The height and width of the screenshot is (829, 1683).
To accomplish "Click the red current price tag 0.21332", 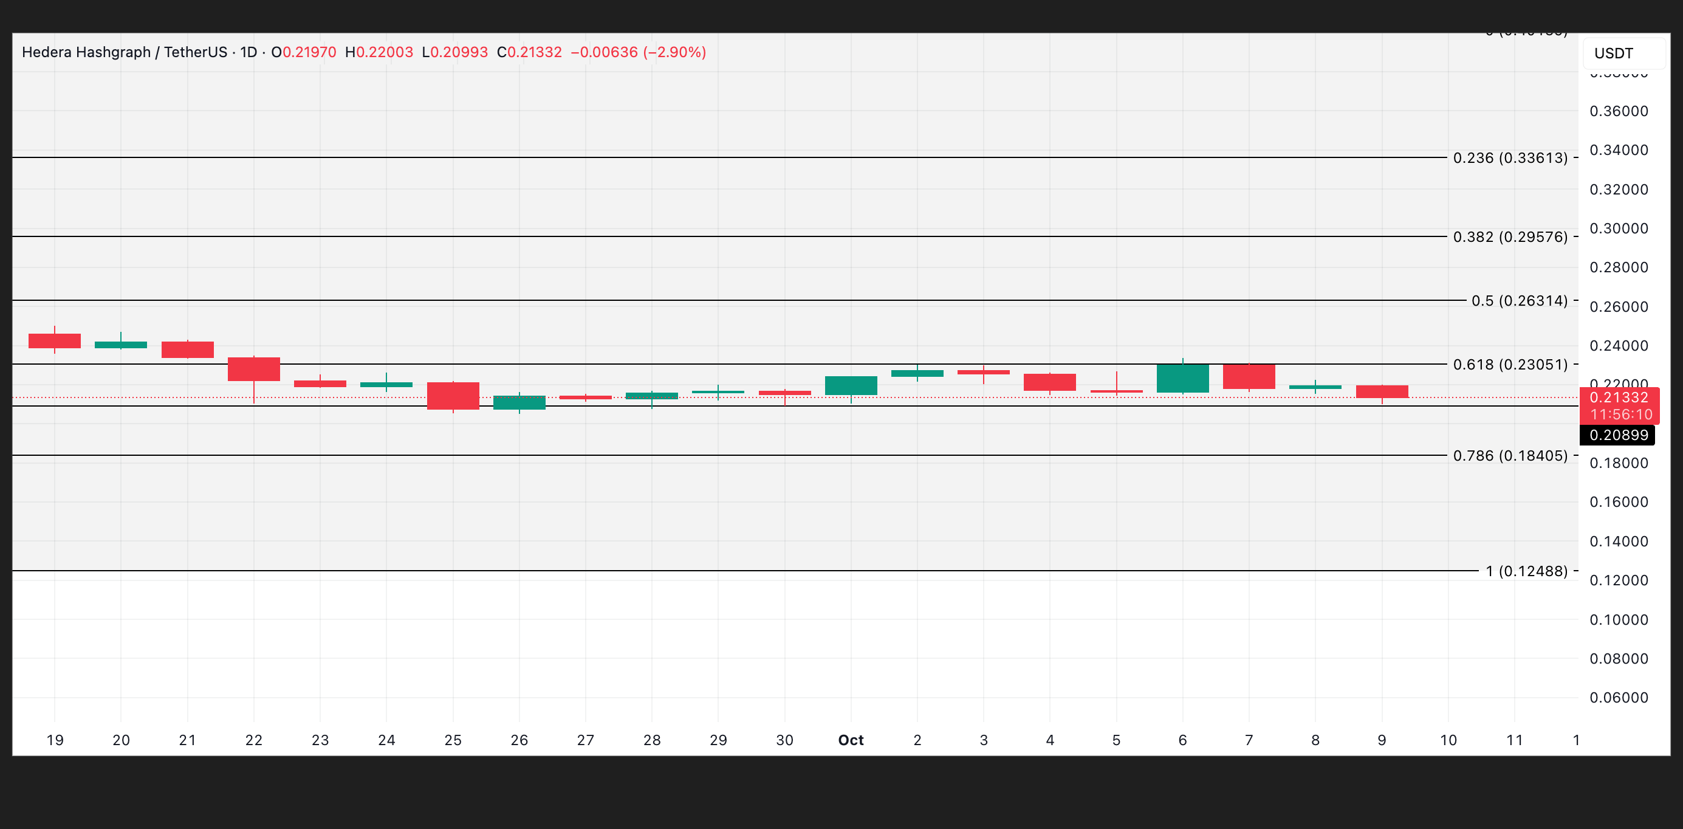I will click(x=1619, y=398).
